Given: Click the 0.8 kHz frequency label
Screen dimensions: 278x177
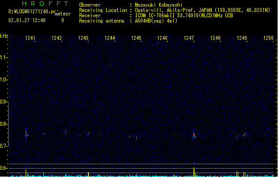Looking at the screenshot, I should click(4, 124).
